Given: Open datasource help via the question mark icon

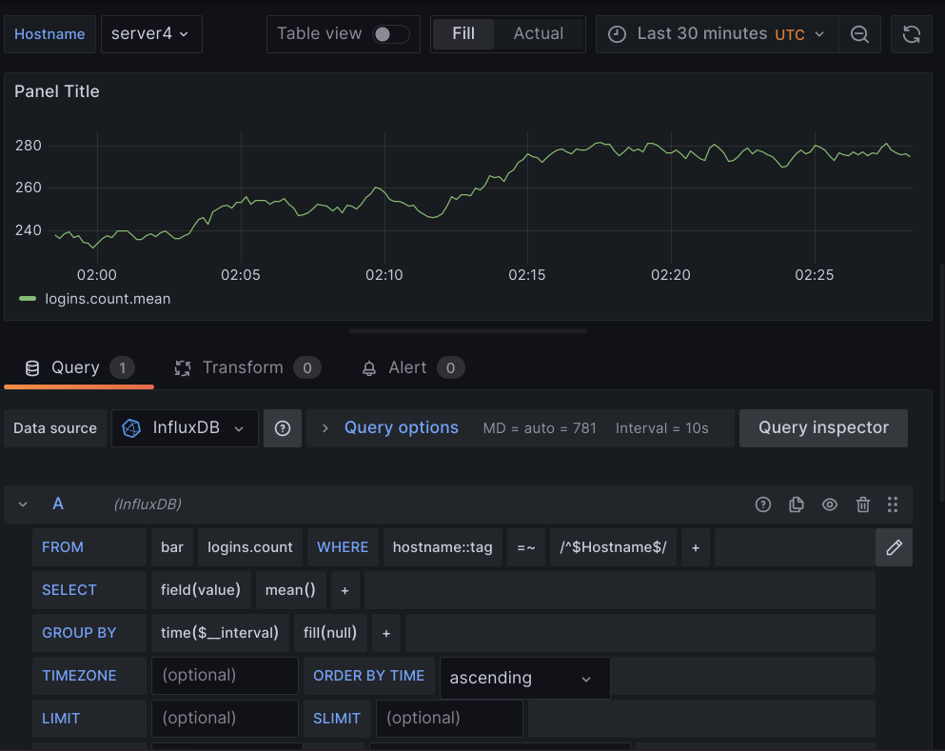Looking at the screenshot, I should 282,427.
